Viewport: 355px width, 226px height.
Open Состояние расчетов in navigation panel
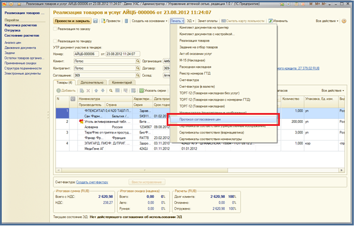tap(22, 36)
